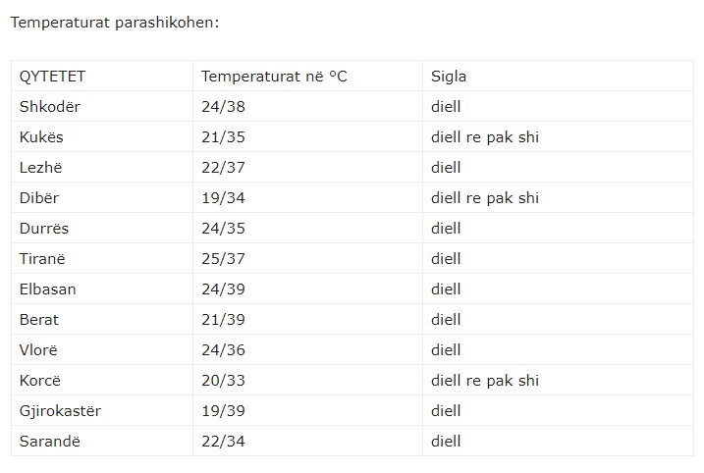Select the Shkodër city cell
This screenshot has height=473, width=704.
(x=50, y=107)
